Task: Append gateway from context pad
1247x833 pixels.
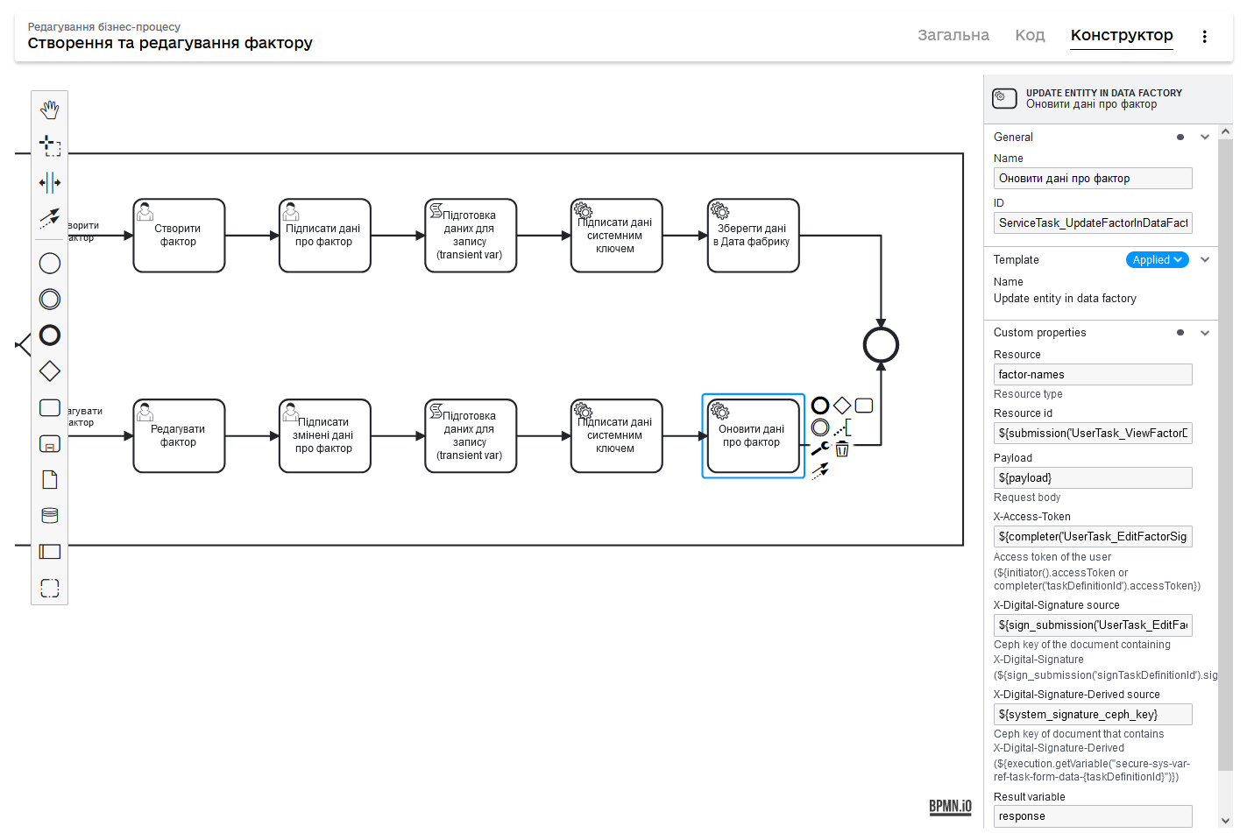Action: [x=842, y=406]
